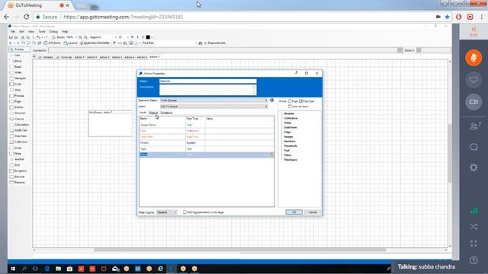Open the Action dropdown showing Add To Queue
This screenshot has width=488, height=274.
point(213,107)
